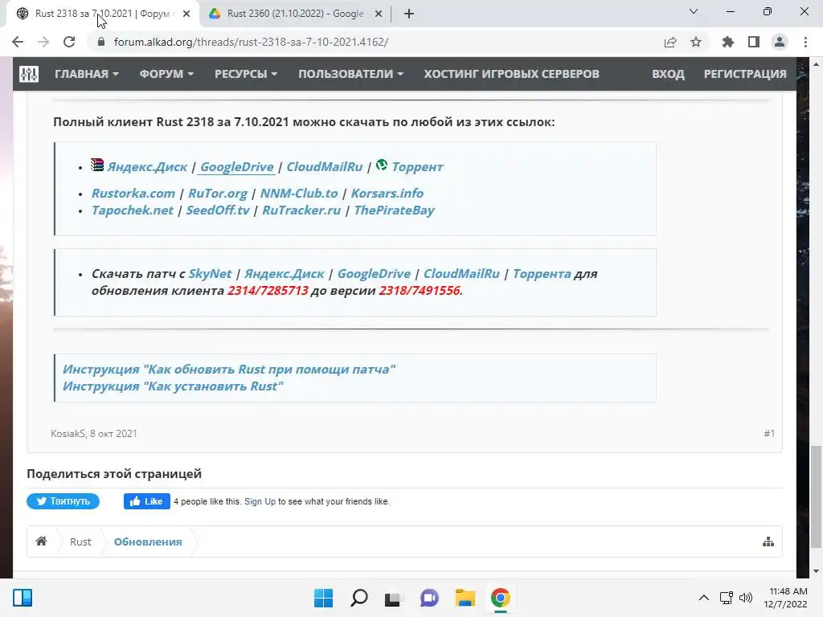Image resolution: width=823 pixels, height=617 pixels.
Task: Open the RuTor.org link
Action: point(218,193)
